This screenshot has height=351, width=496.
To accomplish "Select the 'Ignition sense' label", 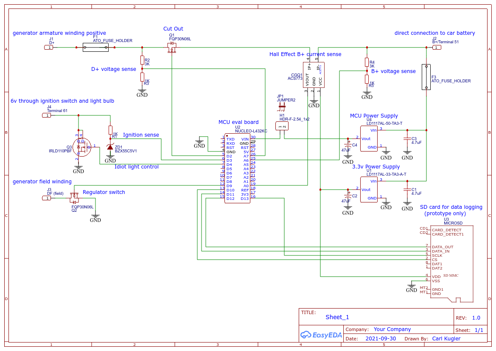I will [x=141, y=135].
